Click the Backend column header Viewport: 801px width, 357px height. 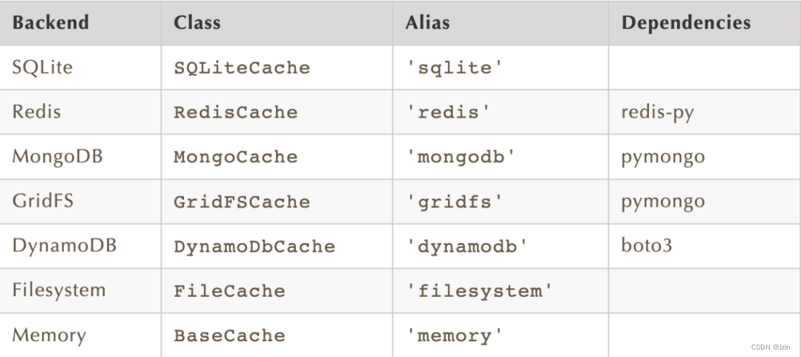[x=50, y=22]
